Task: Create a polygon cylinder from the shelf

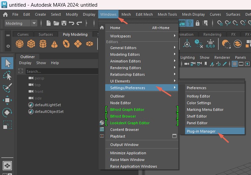Action: [x=43, y=44]
